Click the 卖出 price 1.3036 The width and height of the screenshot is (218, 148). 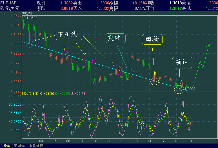[103, 3]
